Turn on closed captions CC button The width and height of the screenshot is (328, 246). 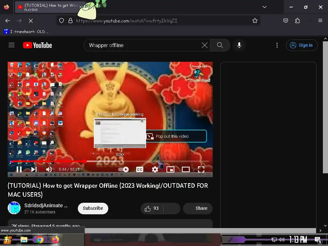(140, 169)
